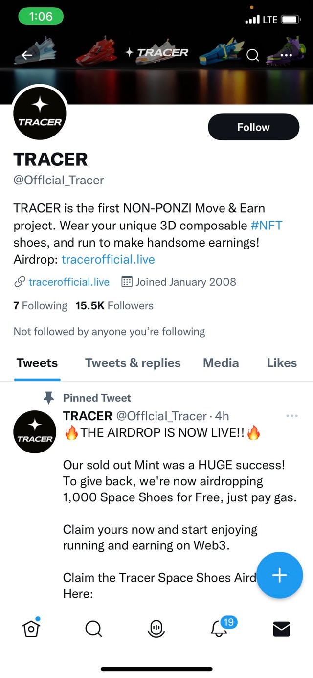
Task: View the 15.5K Followers list
Action: (114, 306)
